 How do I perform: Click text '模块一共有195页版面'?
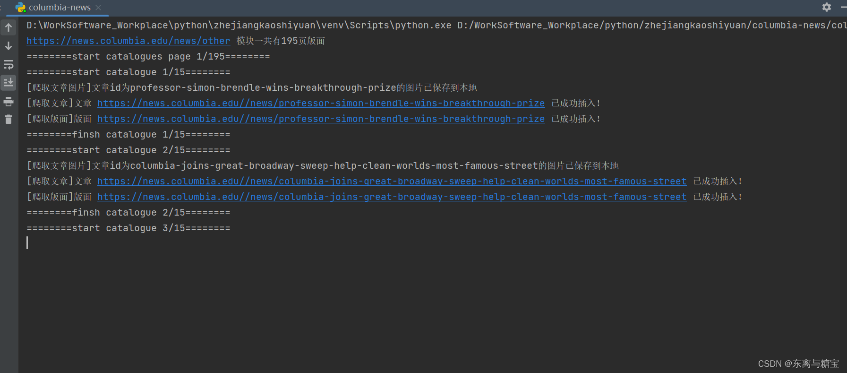[x=281, y=41]
